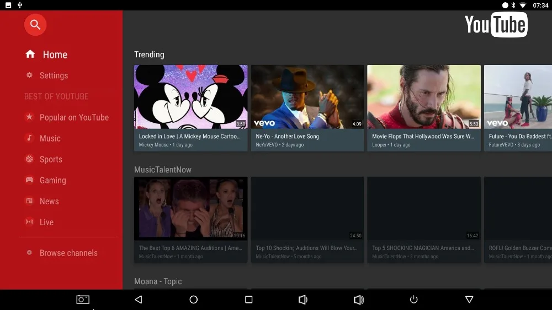Tap the hide navigation bar triangle icon

(469, 300)
